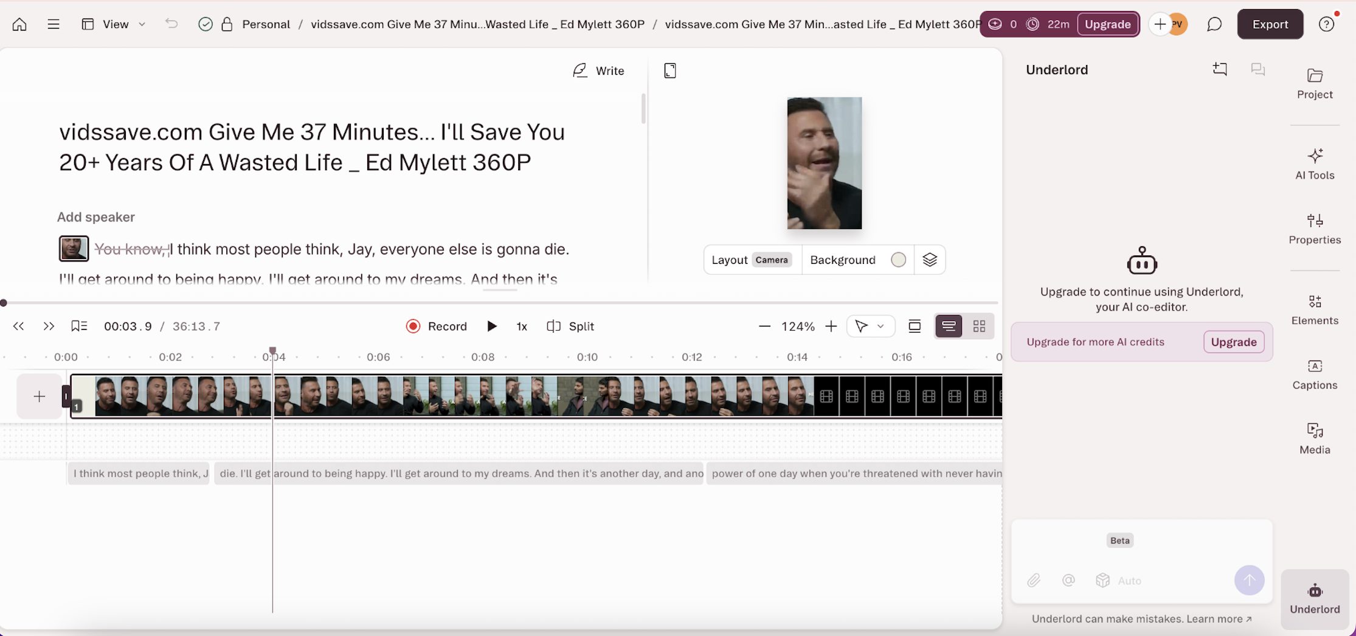Open the comments speech-bubble icon
The image size is (1356, 636).
(x=1214, y=24)
